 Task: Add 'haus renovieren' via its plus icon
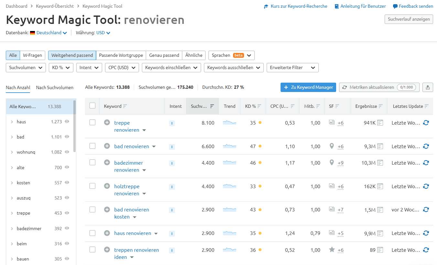pyautogui.click(x=107, y=233)
